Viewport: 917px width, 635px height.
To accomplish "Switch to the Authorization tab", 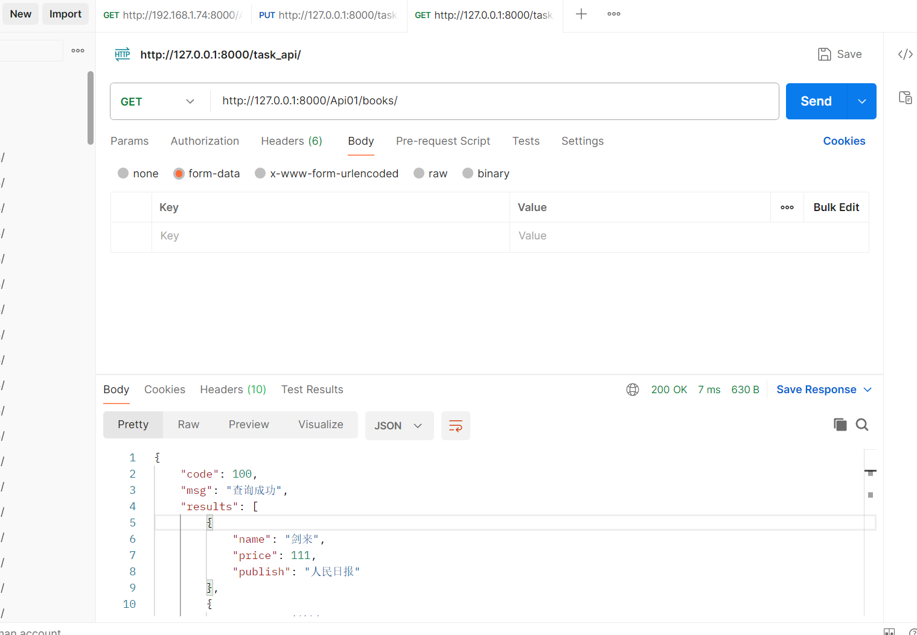I will tap(205, 141).
